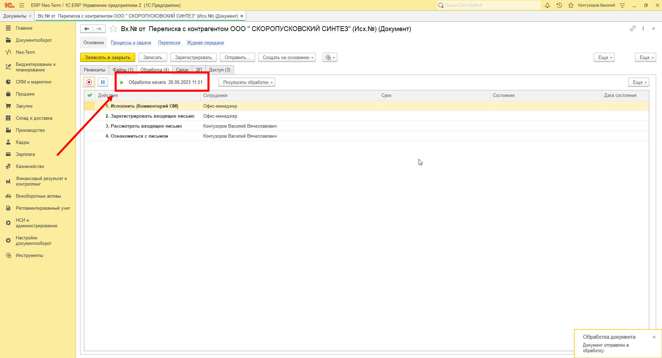Select row 4. Ознакомиться с письмом
Viewport: 662px width, 358px height.
366,136
